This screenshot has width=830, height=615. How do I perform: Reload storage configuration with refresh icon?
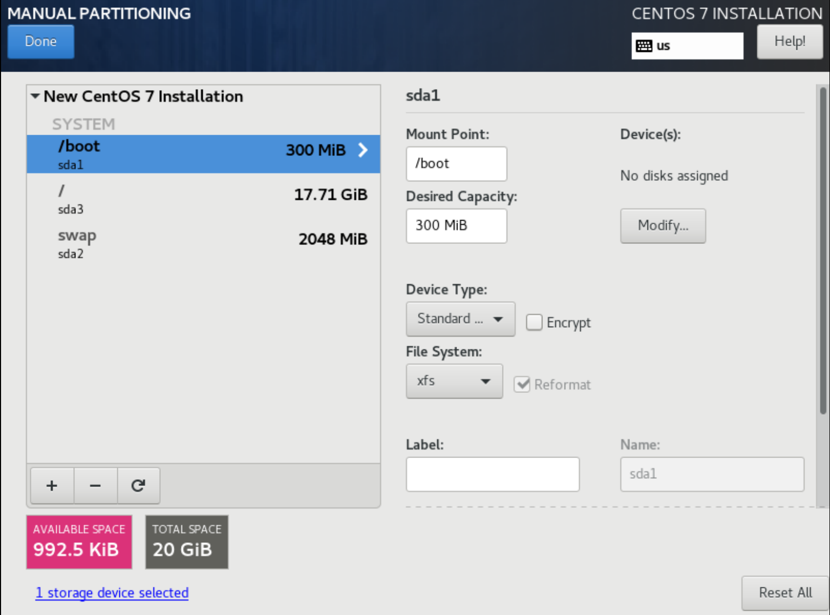click(139, 486)
